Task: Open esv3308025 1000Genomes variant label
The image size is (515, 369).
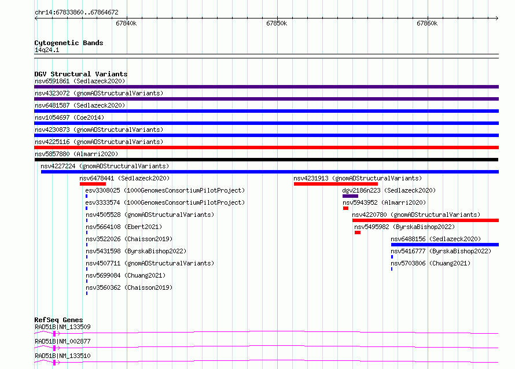Action: (x=165, y=190)
